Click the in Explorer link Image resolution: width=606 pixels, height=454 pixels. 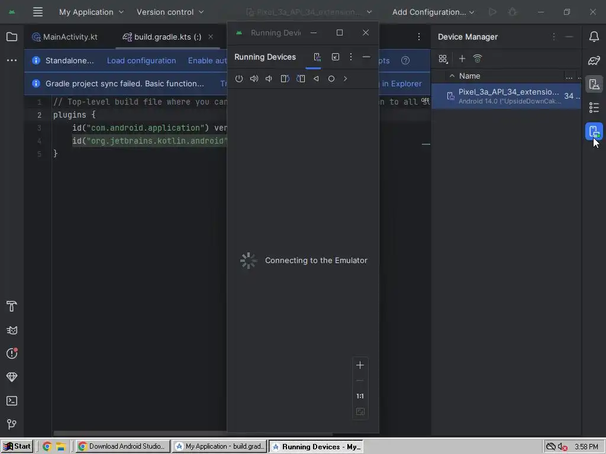pos(402,84)
